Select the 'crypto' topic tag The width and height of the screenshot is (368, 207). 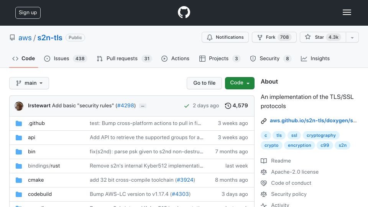(x=271, y=145)
